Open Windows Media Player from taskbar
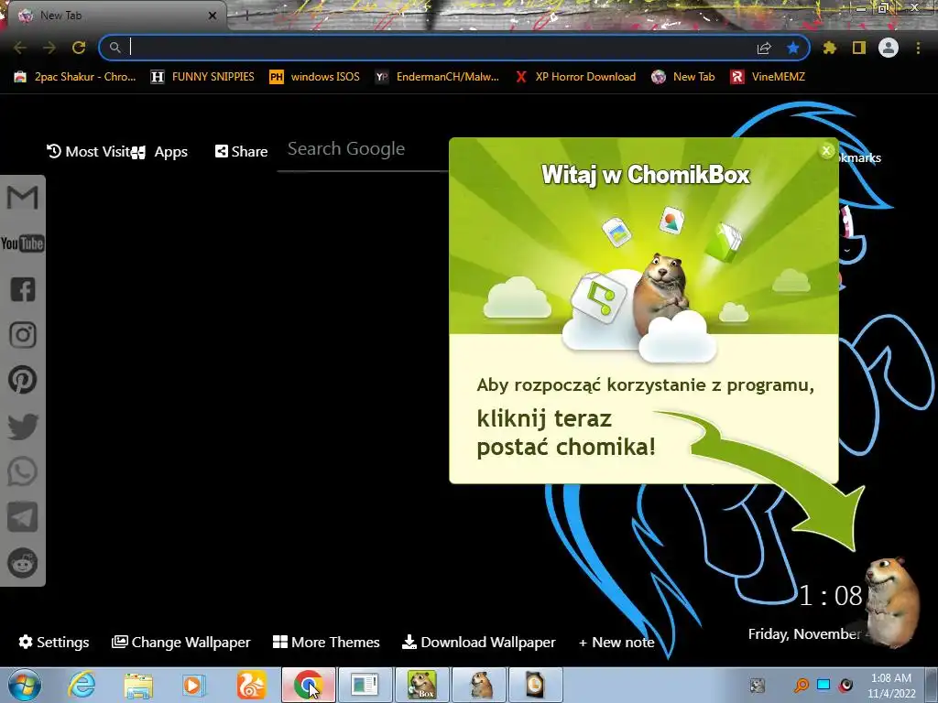 [x=194, y=685]
